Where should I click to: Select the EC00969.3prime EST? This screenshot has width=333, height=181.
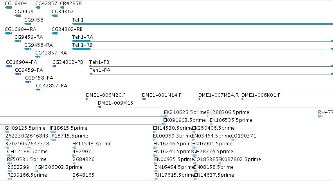point(154,140)
